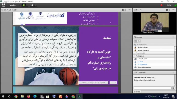Click slide bullet بازاریابی و فروش
The height and width of the screenshot is (99, 177).
click(x=87, y=13)
